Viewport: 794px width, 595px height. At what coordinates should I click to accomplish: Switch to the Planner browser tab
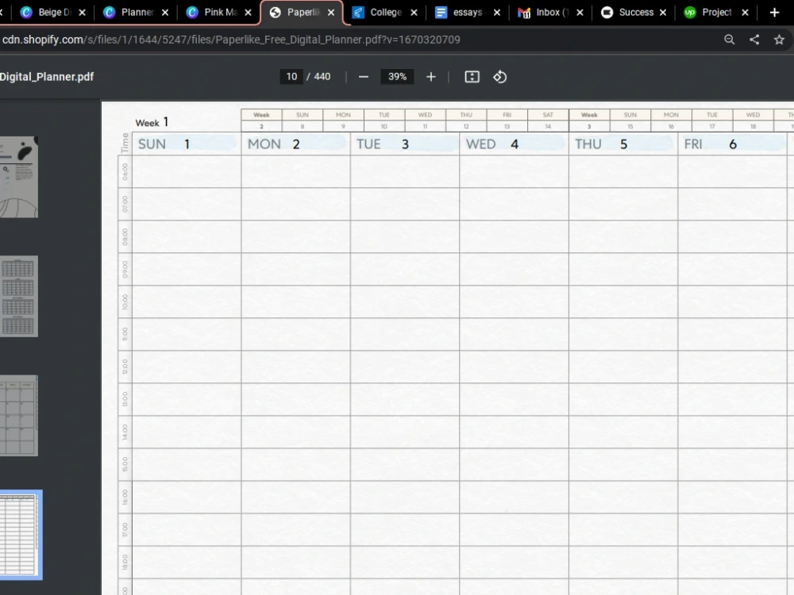tap(129, 12)
